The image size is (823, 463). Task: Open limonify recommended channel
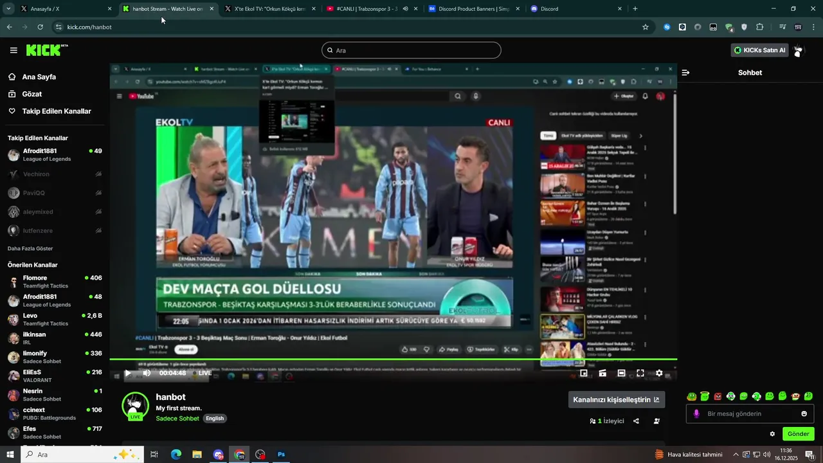[55, 357]
